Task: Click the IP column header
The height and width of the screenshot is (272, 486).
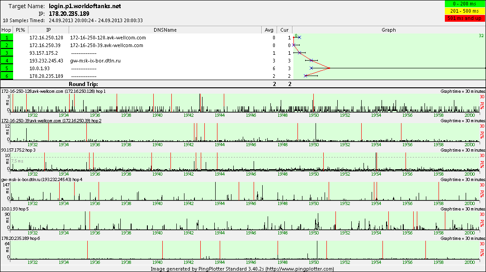Action: (x=49, y=30)
